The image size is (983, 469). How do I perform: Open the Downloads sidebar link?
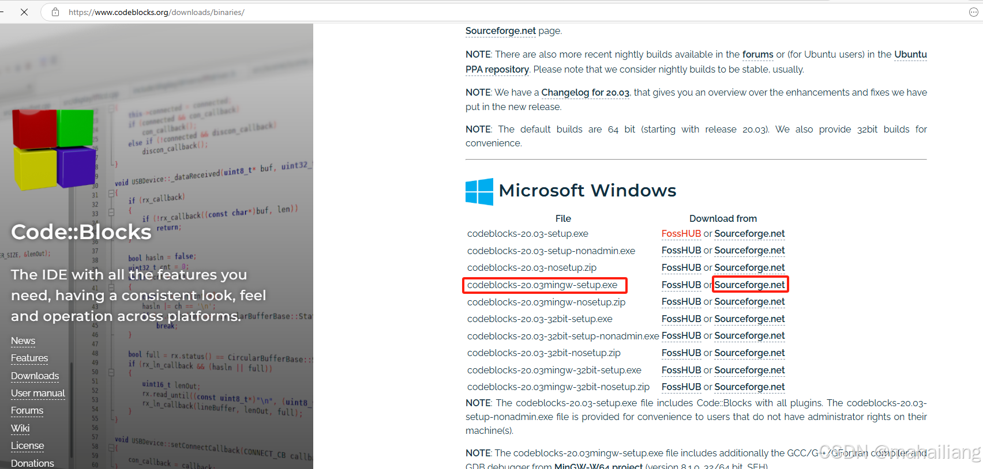tap(35, 376)
